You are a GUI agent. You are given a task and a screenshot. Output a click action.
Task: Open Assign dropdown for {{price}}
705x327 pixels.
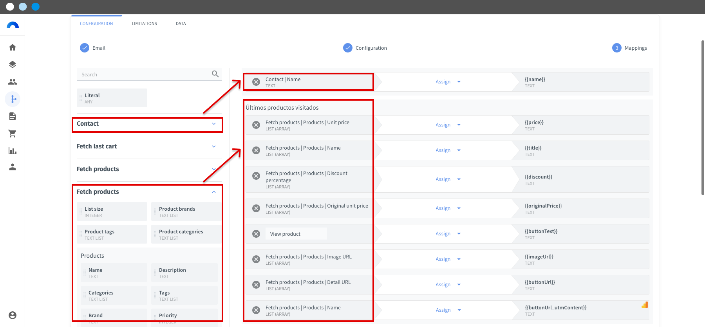pos(448,125)
